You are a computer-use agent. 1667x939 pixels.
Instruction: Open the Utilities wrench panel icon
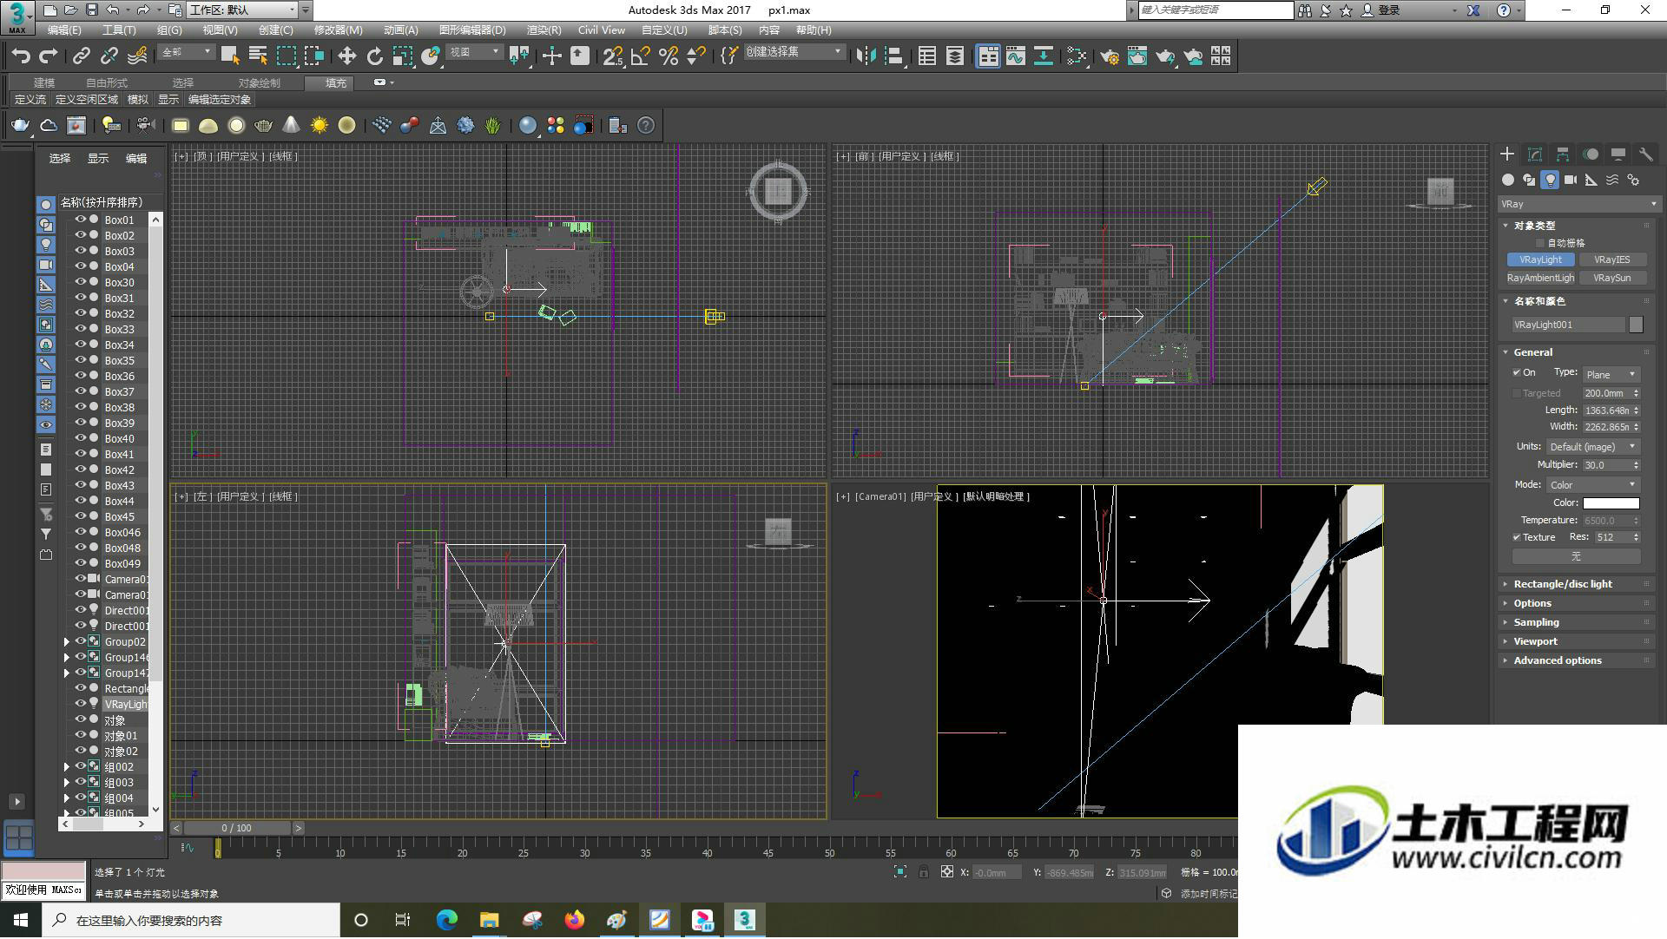point(1645,154)
